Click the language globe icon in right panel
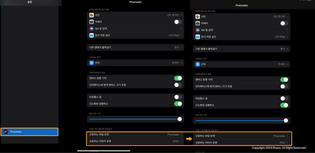Viewport: 315px width, 153px height. click(198, 64)
